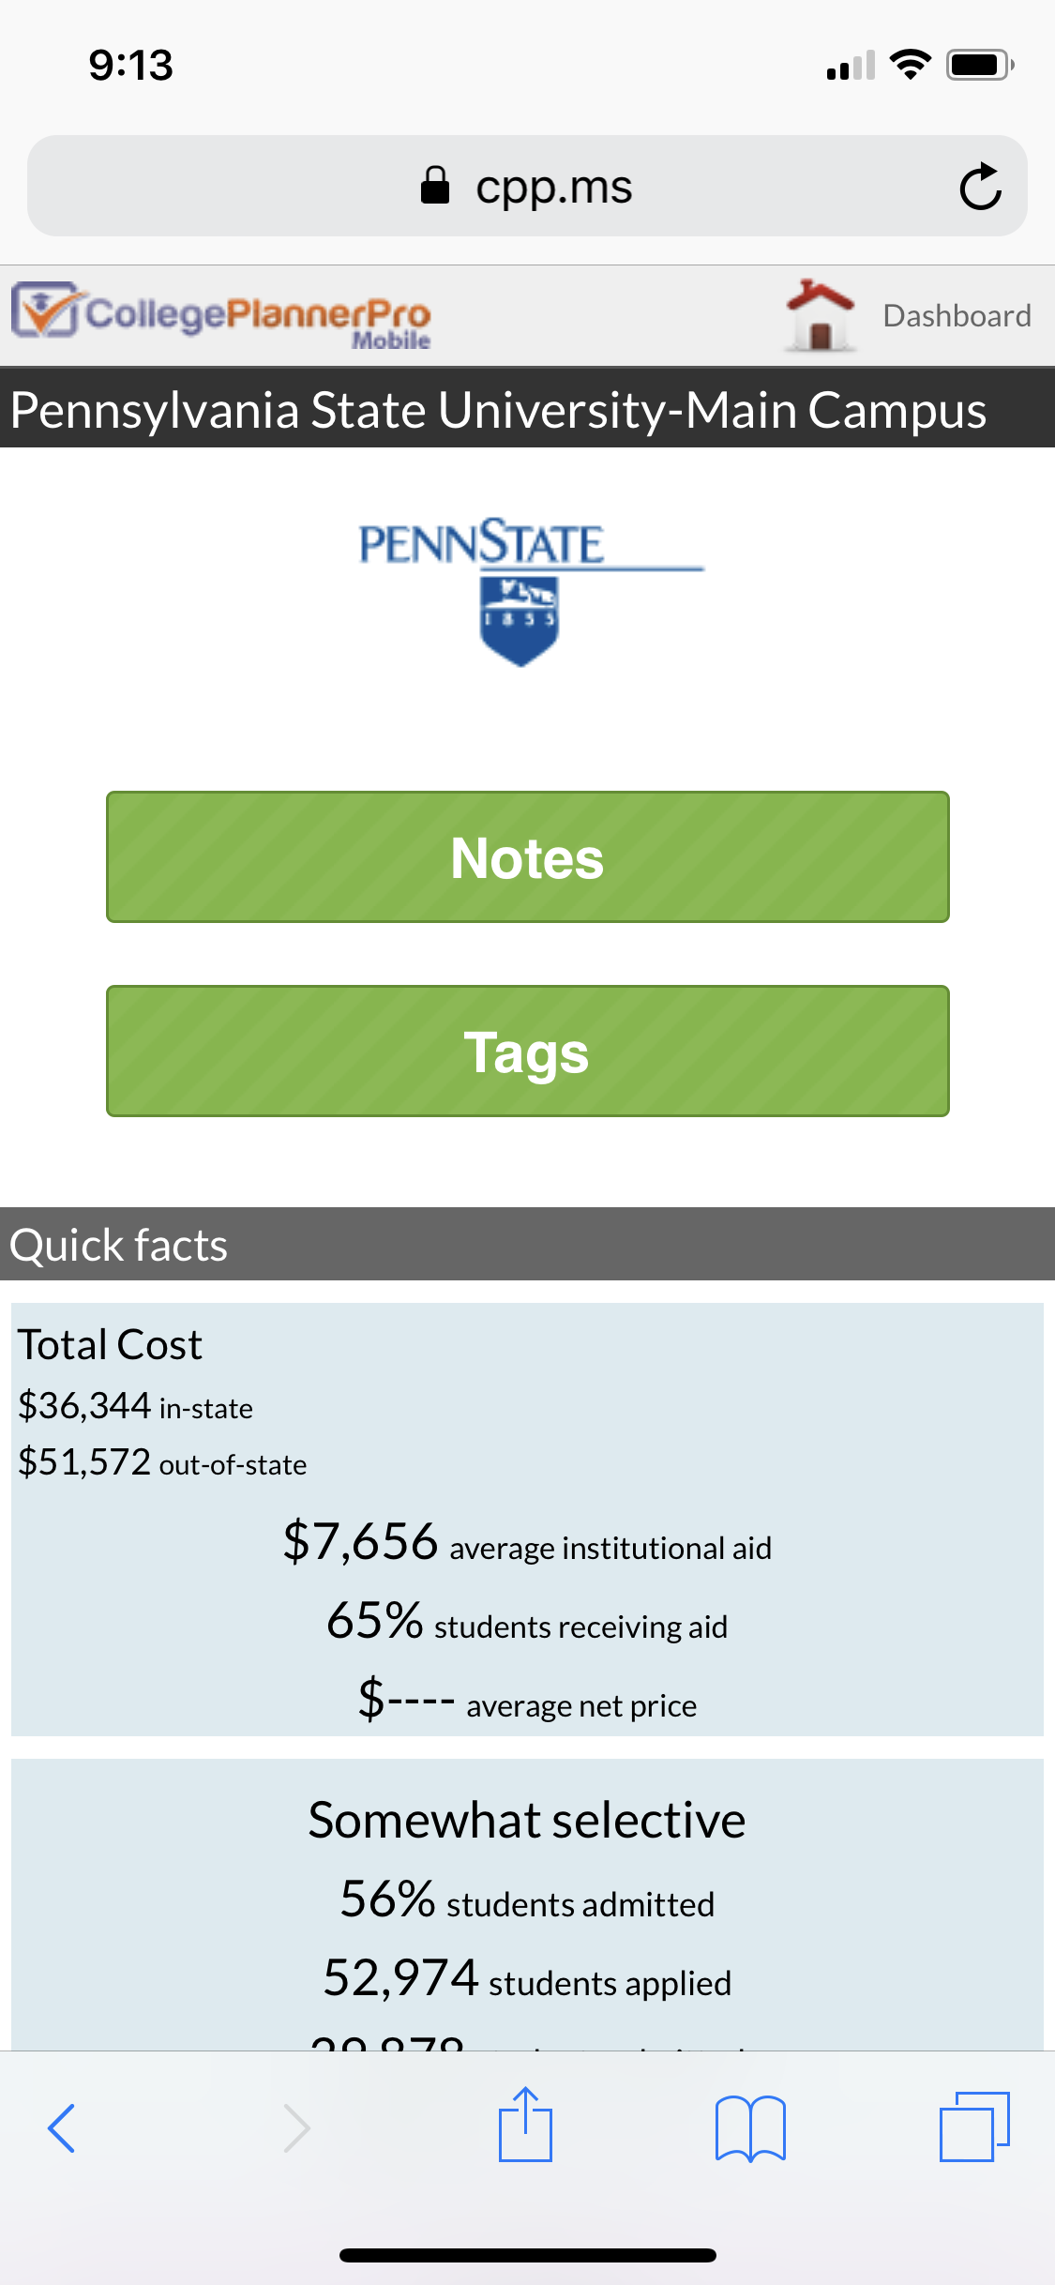Tap the Dashboard link text
This screenshot has height=2285, width=1055.
[957, 315]
